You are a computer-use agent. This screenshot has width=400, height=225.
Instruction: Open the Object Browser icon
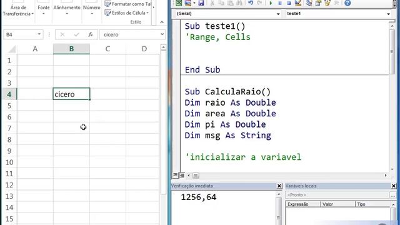pos(327,2)
